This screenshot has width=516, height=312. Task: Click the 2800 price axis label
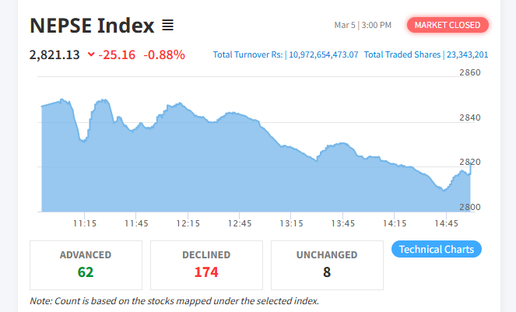click(x=470, y=207)
